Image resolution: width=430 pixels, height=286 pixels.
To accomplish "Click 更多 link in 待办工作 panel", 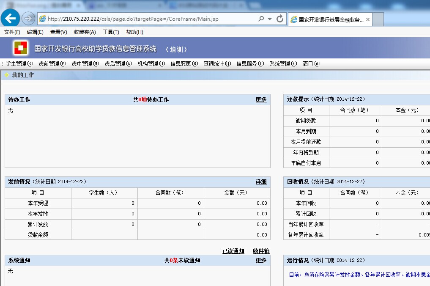I will click(x=261, y=99).
